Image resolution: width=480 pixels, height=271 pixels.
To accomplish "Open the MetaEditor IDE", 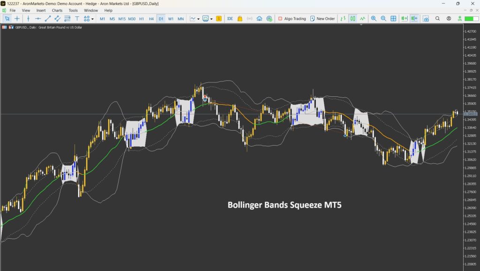I will [x=230, y=19].
